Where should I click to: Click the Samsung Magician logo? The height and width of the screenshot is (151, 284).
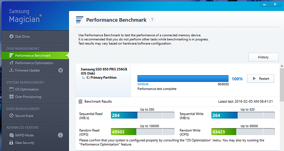pos(25,16)
